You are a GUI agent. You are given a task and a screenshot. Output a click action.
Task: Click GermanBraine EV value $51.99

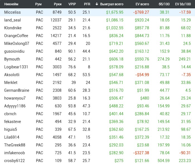pyautogui.click(x=143, y=90)
